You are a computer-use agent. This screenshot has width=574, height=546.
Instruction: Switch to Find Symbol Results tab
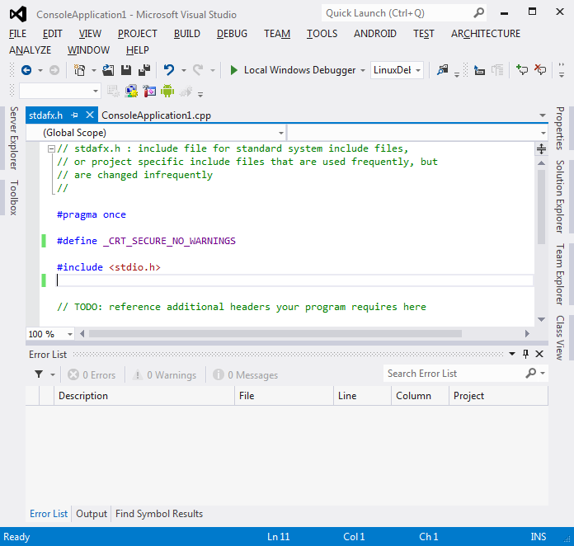(159, 514)
